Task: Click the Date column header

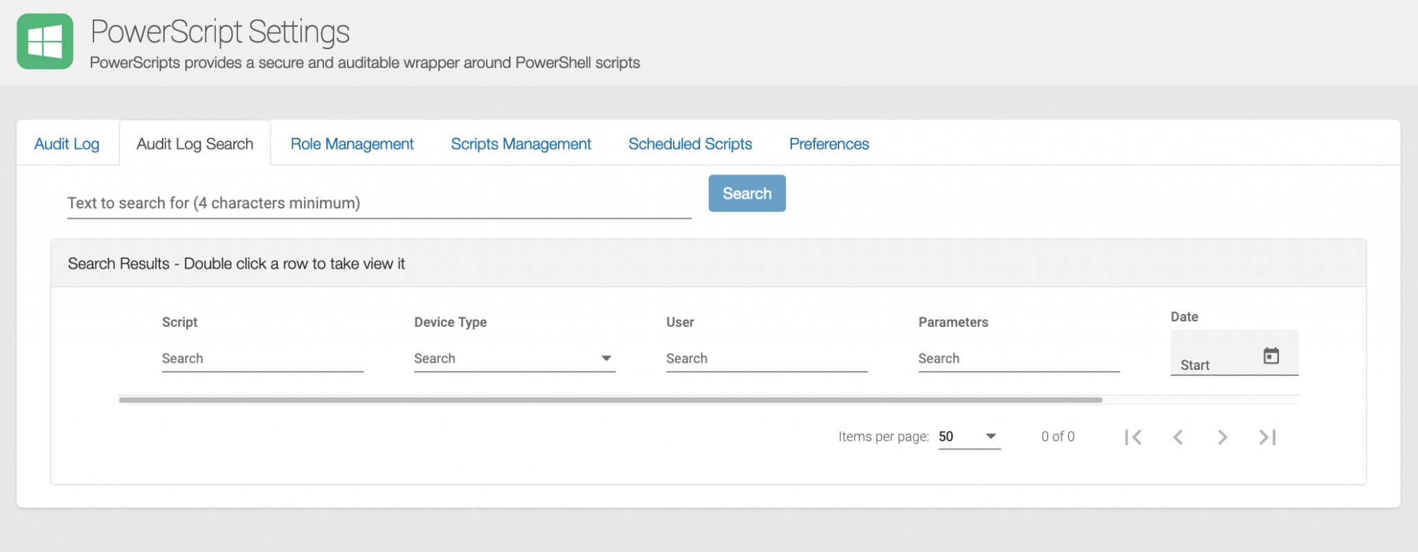Action: pyautogui.click(x=1184, y=317)
